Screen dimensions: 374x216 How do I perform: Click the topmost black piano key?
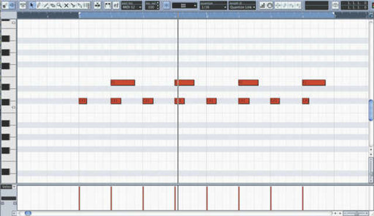point(5,39)
